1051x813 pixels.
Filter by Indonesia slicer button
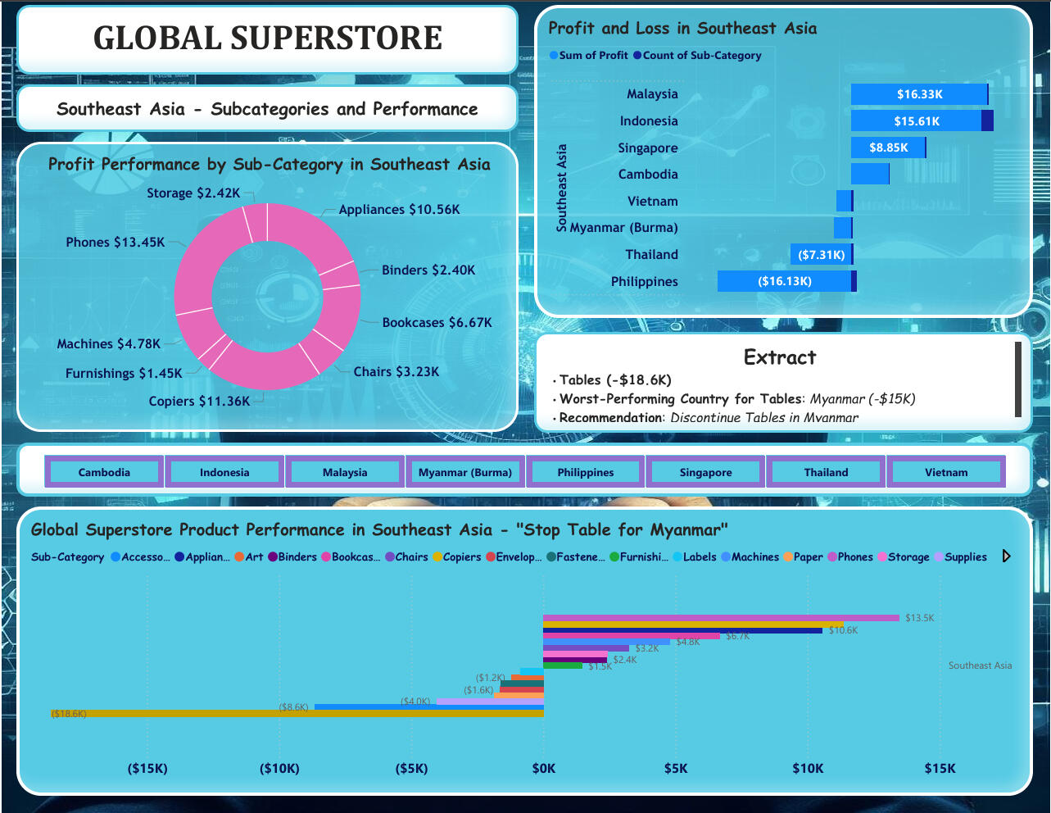(x=224, y=472)
